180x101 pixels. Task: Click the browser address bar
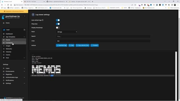(73, 5)
